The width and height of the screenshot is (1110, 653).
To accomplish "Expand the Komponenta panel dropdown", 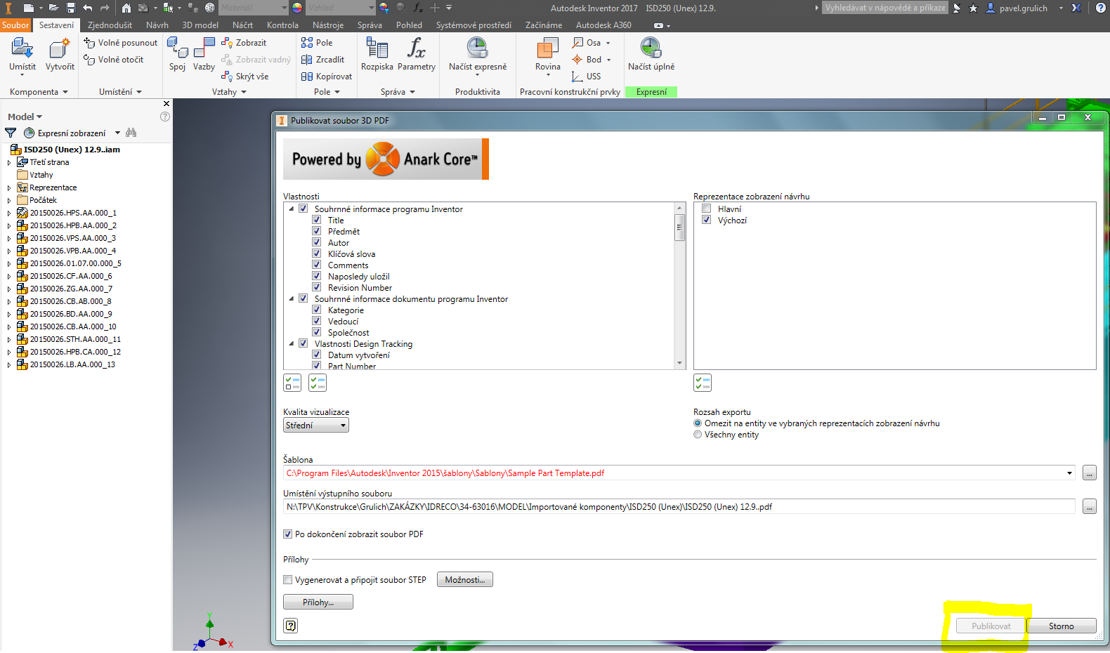I will (39, 92).
